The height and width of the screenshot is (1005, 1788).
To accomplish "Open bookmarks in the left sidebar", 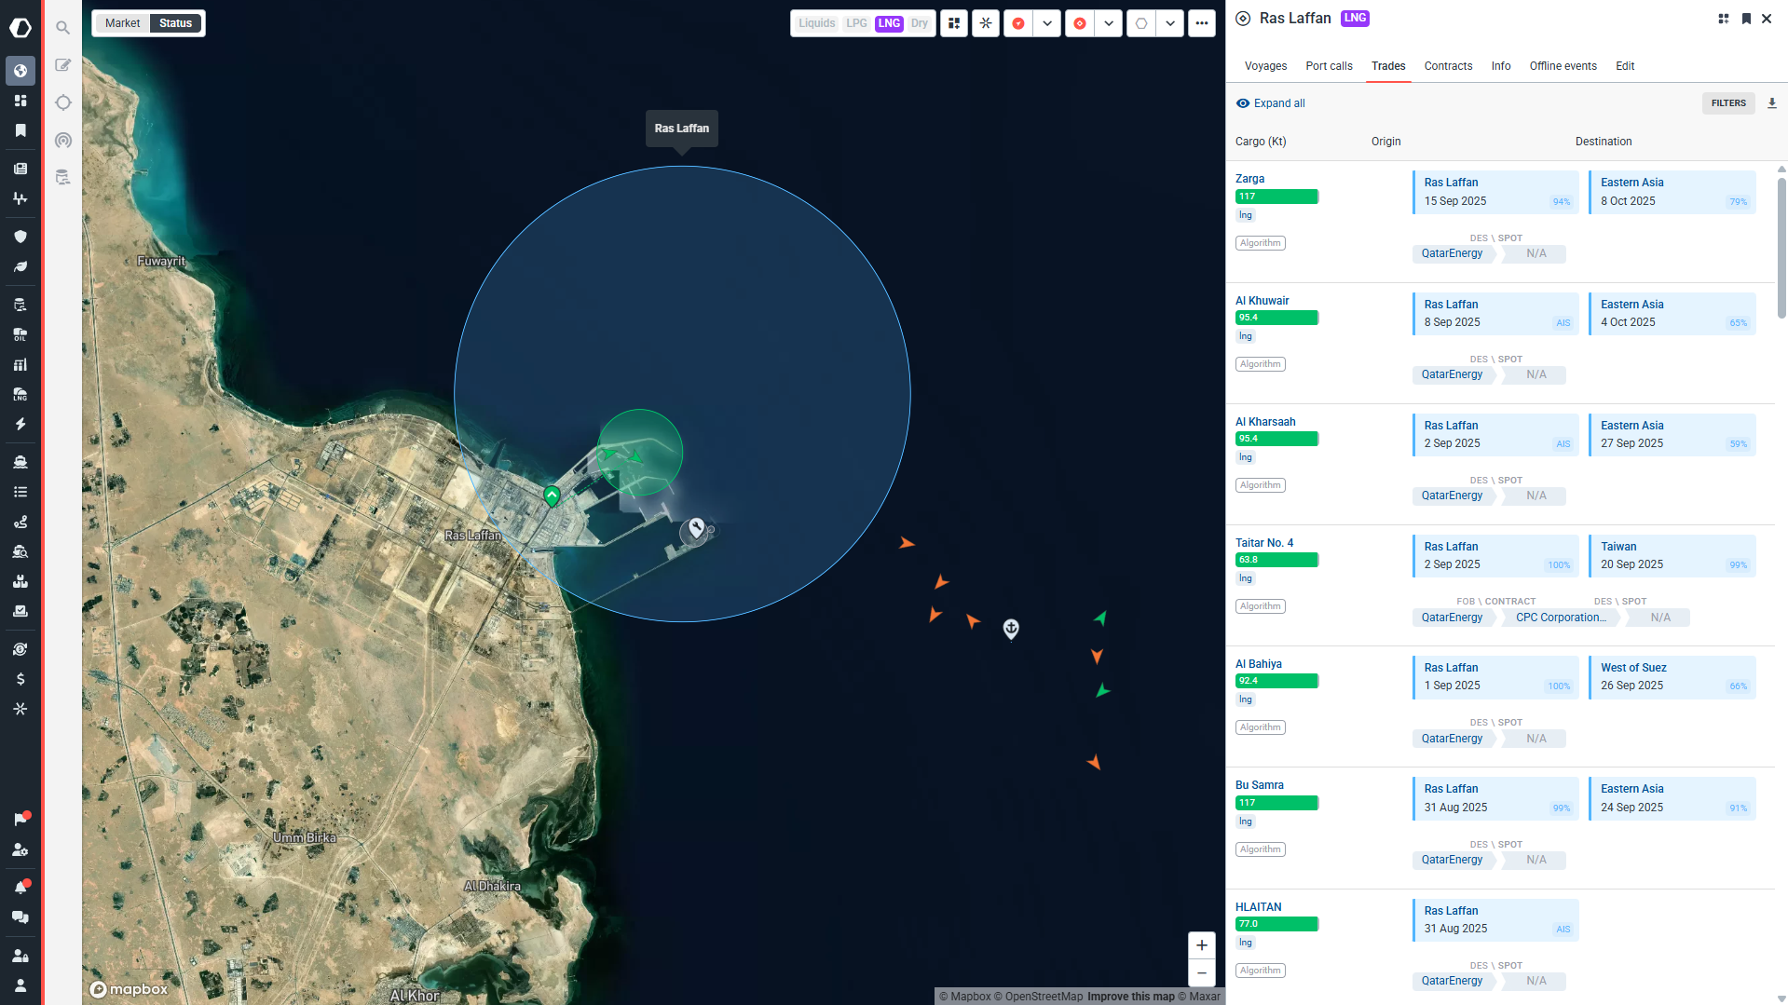I will pos(20,130).
